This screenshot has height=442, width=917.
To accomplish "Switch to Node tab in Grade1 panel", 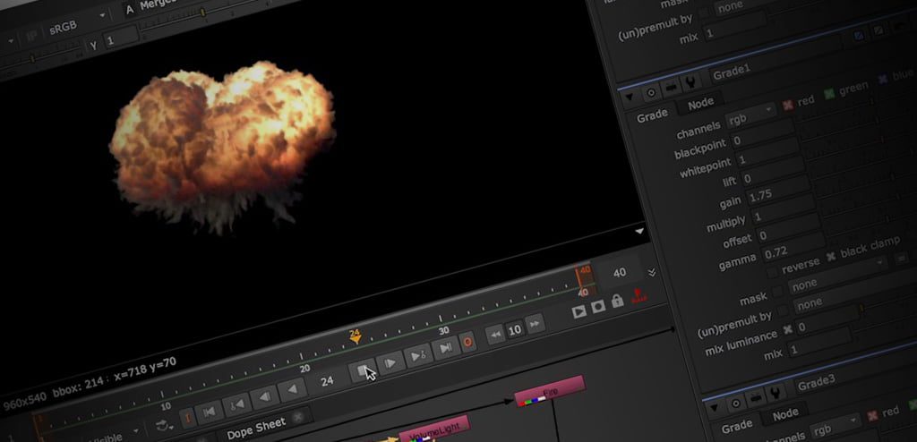I will [x=700, y=103].
